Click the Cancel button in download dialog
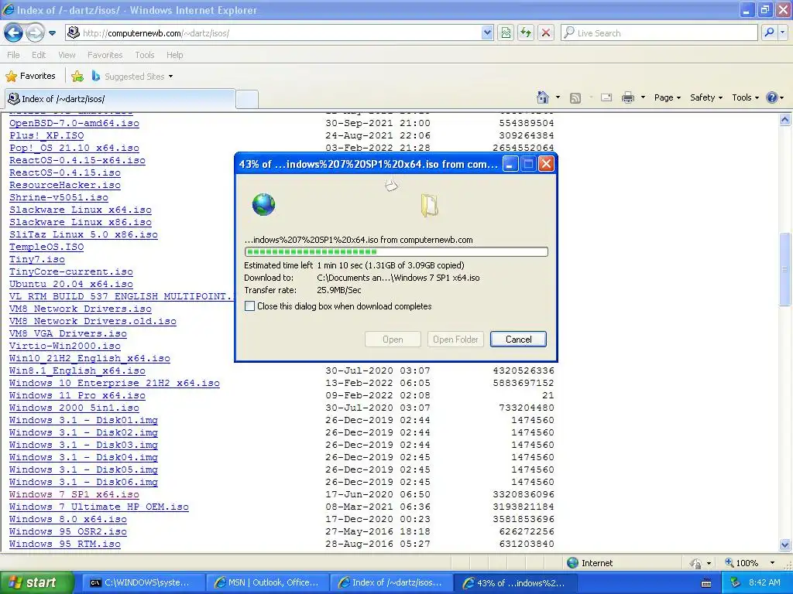The height and width of the screenshot is (594, 793). pos(518,340)
